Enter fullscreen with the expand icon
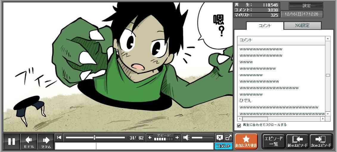Screen dimensions: 337x152 [228, 137]
